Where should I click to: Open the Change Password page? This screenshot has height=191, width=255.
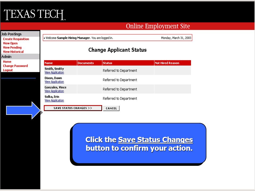[15, 66]
